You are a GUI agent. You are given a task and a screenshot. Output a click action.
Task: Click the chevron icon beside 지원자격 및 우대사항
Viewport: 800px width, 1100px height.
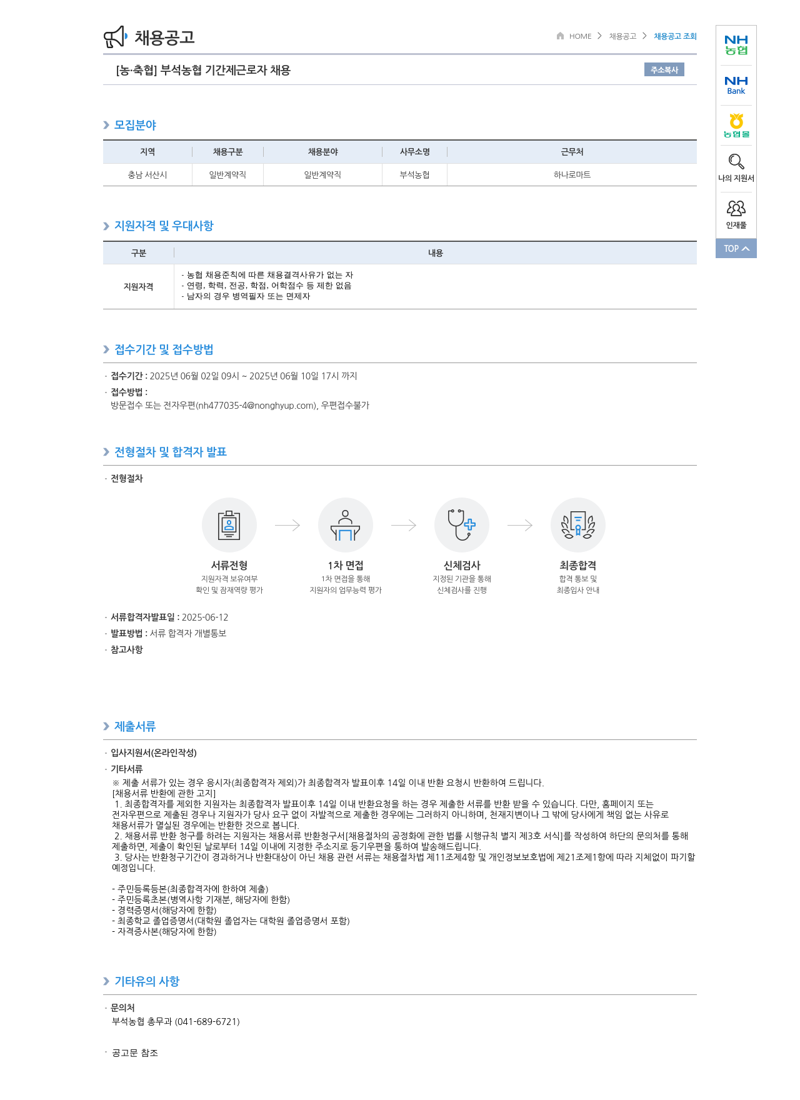[x=106, y=226]
